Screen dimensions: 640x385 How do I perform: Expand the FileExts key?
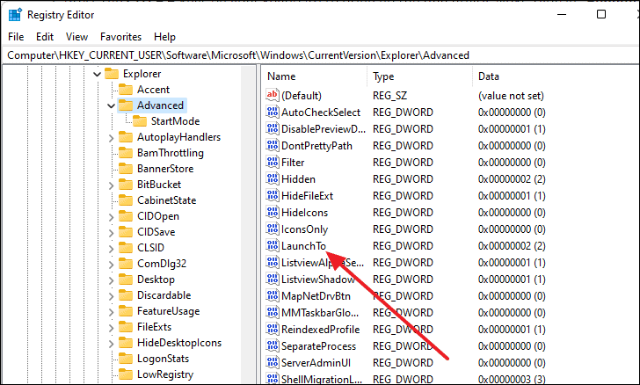[111, 328]
